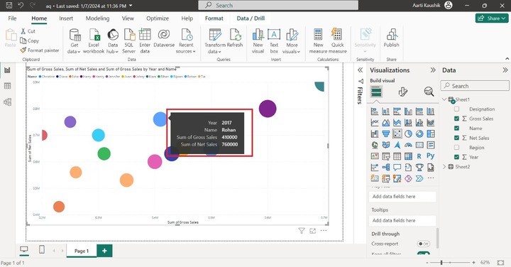Select the funnel chart visual icon

click(x=386, y=133)
